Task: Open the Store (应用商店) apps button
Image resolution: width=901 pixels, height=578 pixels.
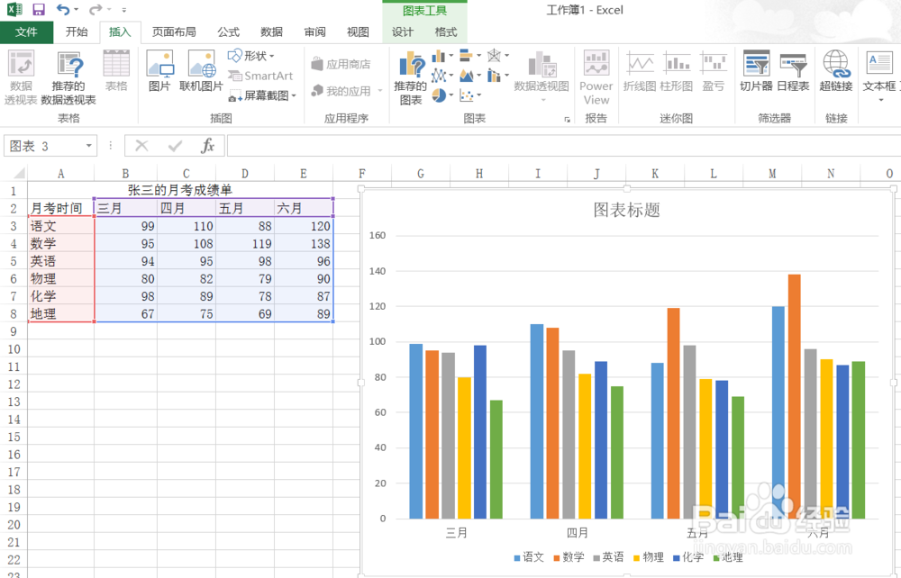Action: click(341, 64)
